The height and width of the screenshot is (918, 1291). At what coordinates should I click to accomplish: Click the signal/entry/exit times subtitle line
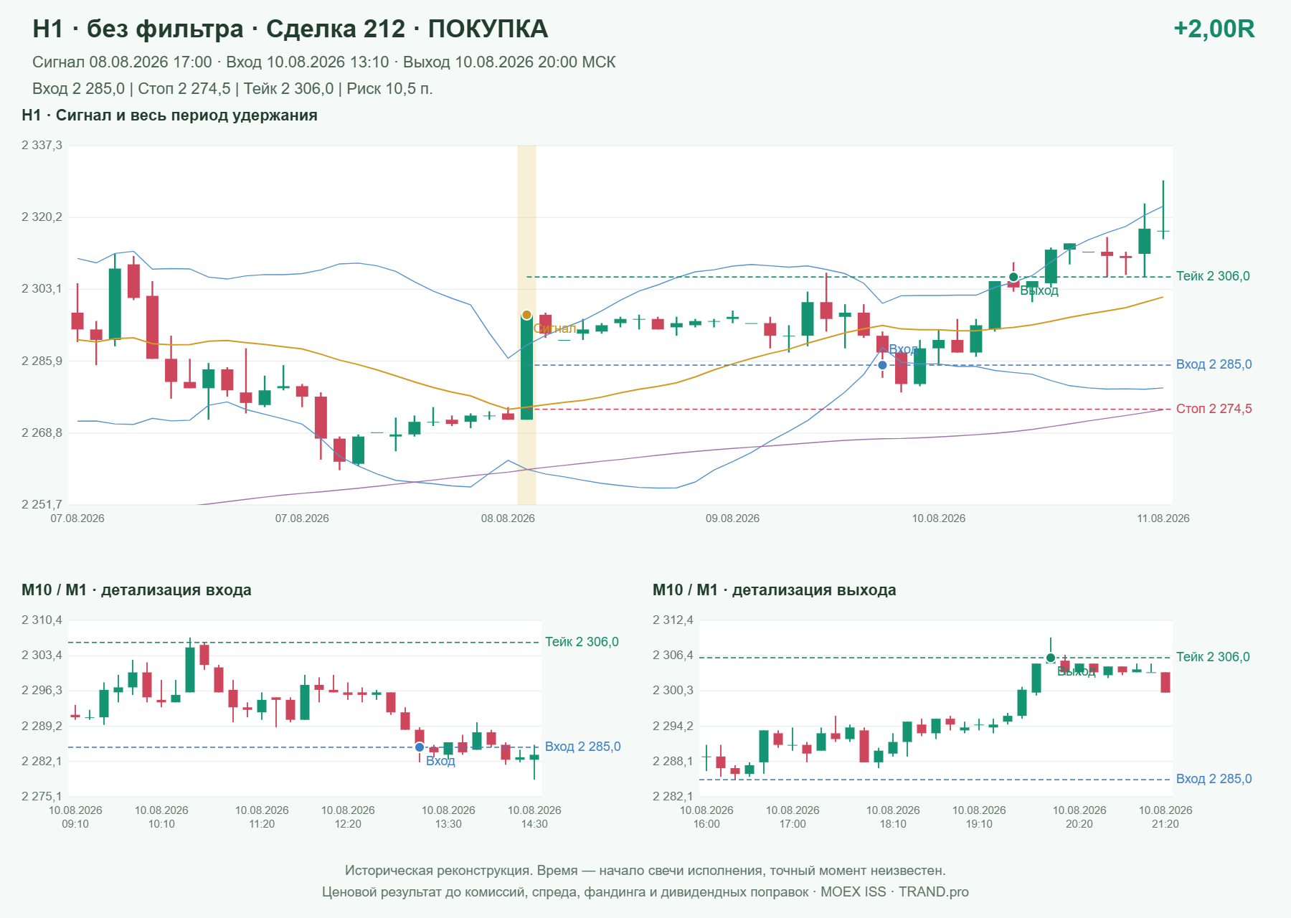323,62
